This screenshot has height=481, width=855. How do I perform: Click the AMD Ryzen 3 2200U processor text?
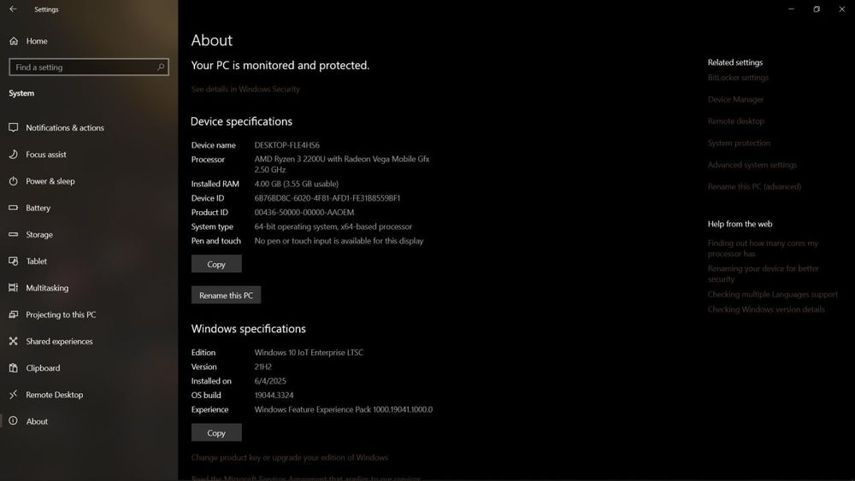point(342,164)
